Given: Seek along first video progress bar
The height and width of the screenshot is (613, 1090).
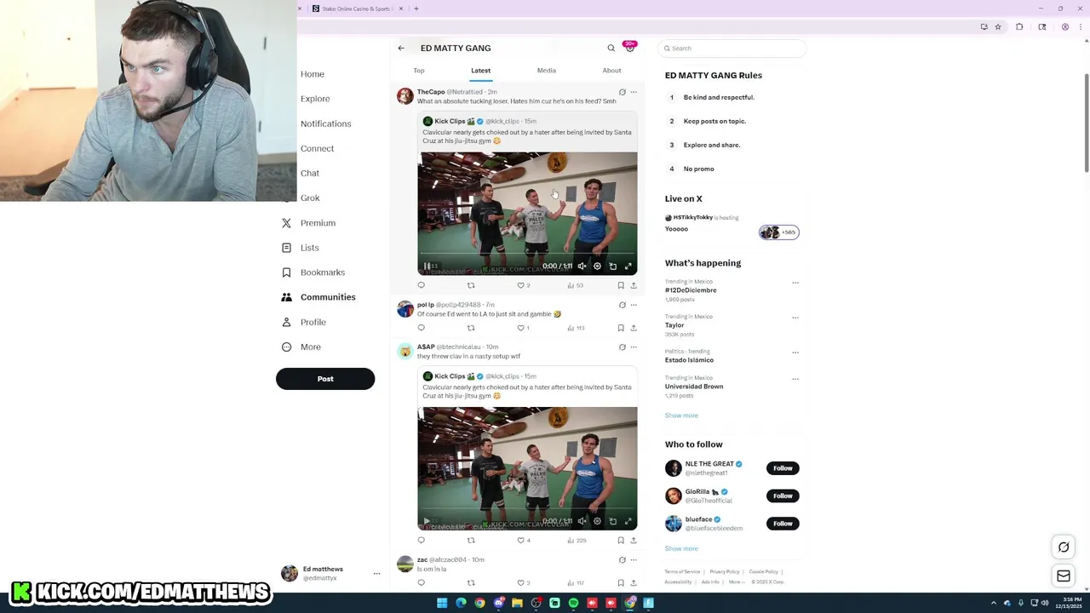Looking at the screenshot, I should [527, 254].
